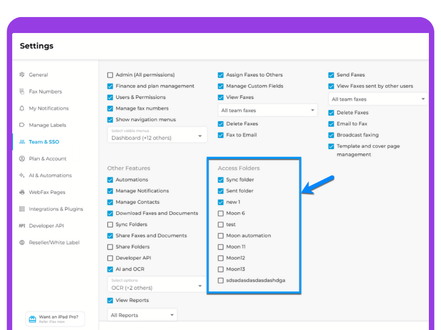
Task: Select the Fax Numbers icon in sidebar
Action: [x=22, y=91]
